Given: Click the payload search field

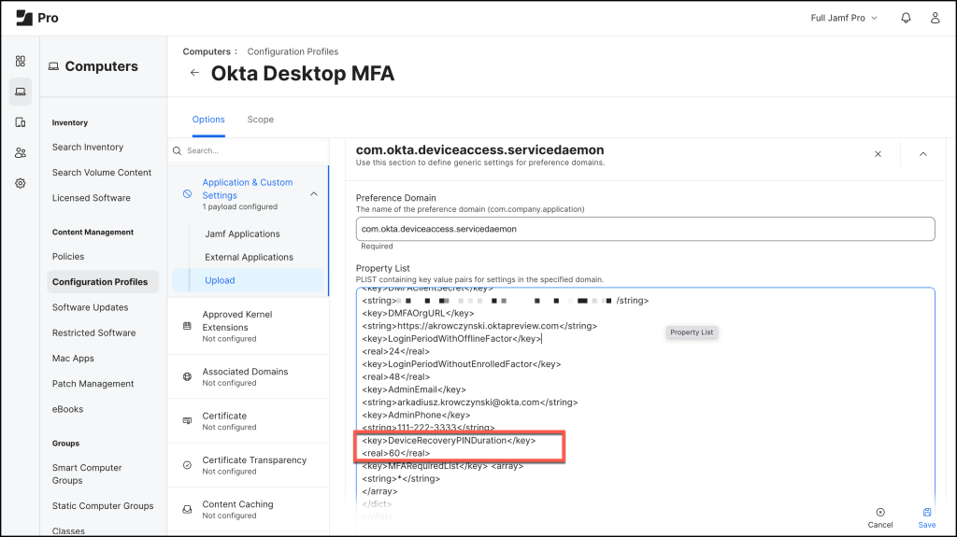Looking at the screenshot, I should [x=252, y=150].
